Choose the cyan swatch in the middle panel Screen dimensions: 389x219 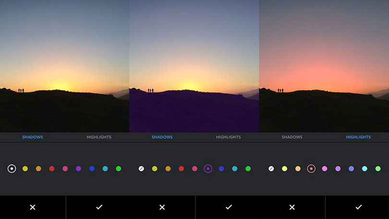click(x=235, y=169)
